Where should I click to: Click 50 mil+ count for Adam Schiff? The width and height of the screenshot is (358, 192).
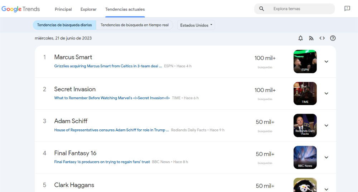coord(265,122)
